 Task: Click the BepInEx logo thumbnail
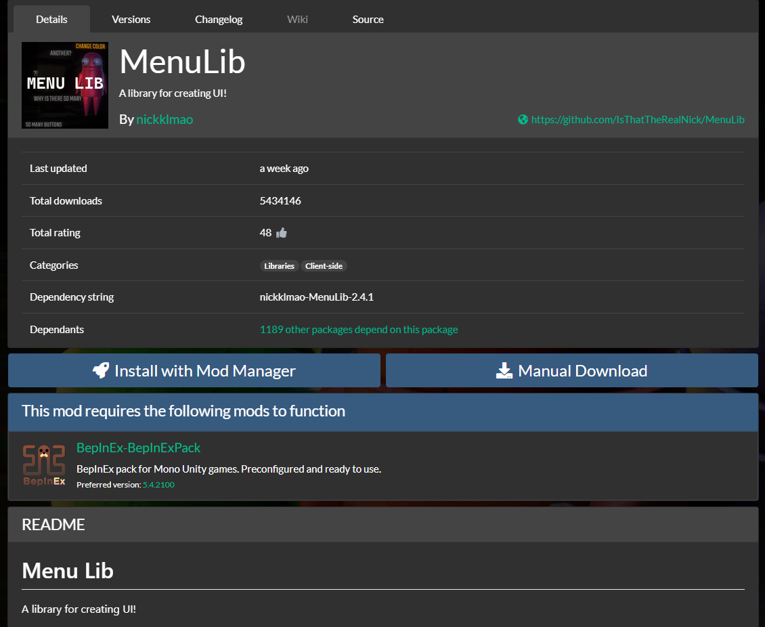pos(44,465)
